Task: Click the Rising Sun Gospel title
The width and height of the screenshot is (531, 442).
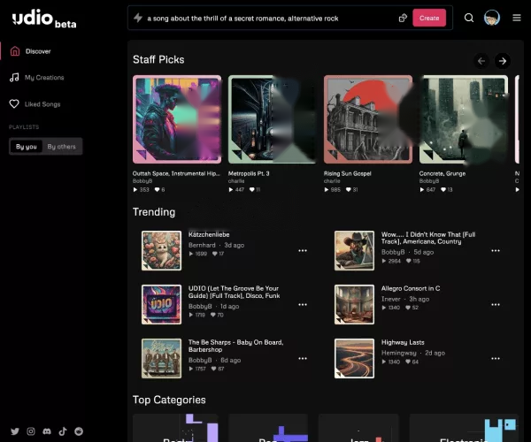Action: tap(348, 173)
